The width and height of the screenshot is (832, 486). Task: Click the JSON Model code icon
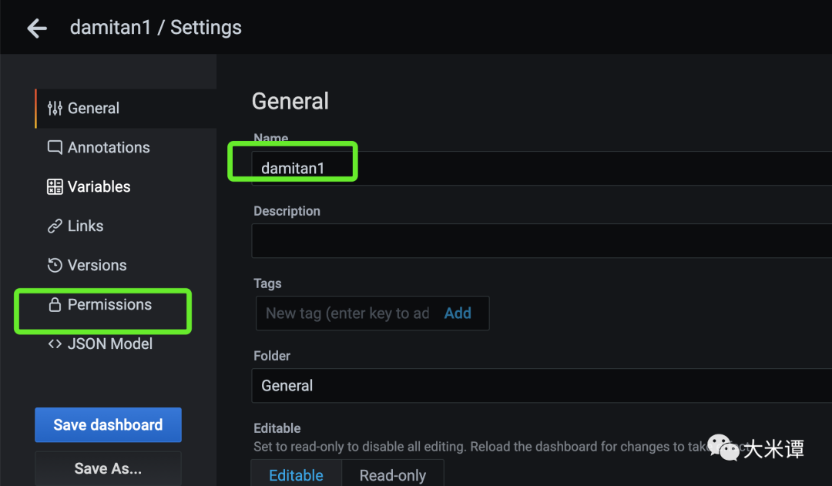pyautogui.click(x=55, y=344)
